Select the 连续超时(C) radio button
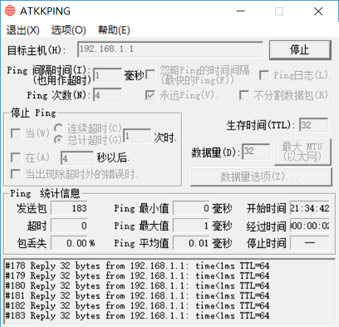The height and width of the screenshot is (327, 339). 58,128
